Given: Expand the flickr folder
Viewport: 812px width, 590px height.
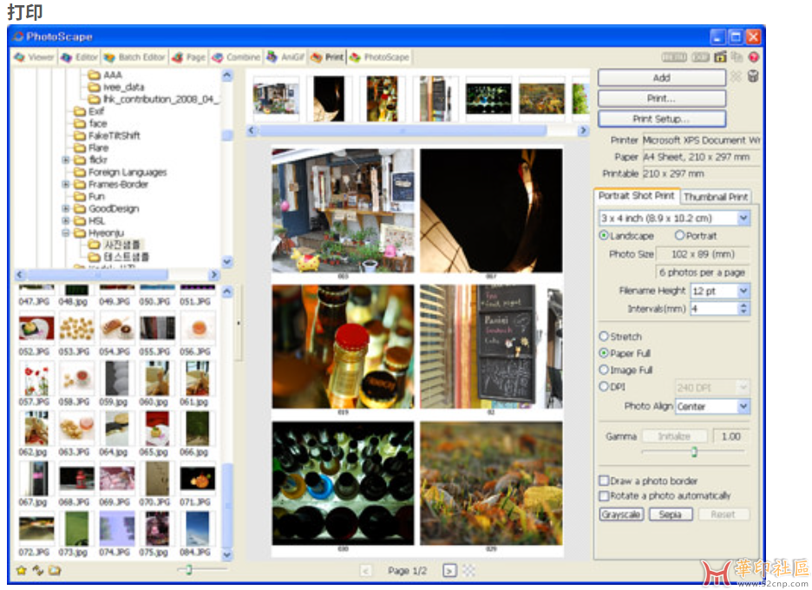Looking at the screenshot, I should coord(66,160).
